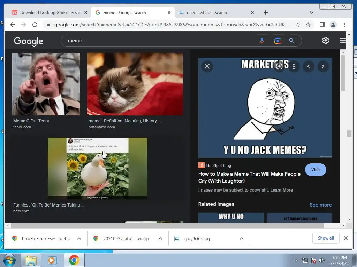
Task: Open Windows Explorer from the taskbar
Action: [x=31, y=260]
